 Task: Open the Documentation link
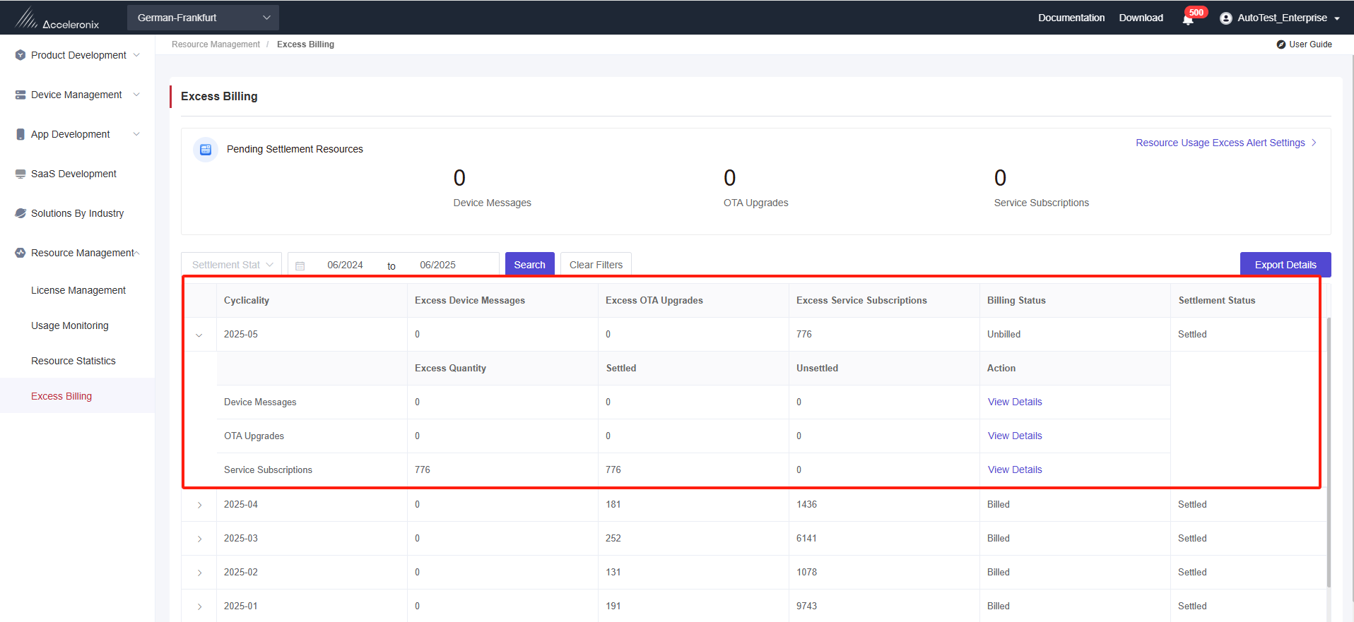(x=1071, y=18)
